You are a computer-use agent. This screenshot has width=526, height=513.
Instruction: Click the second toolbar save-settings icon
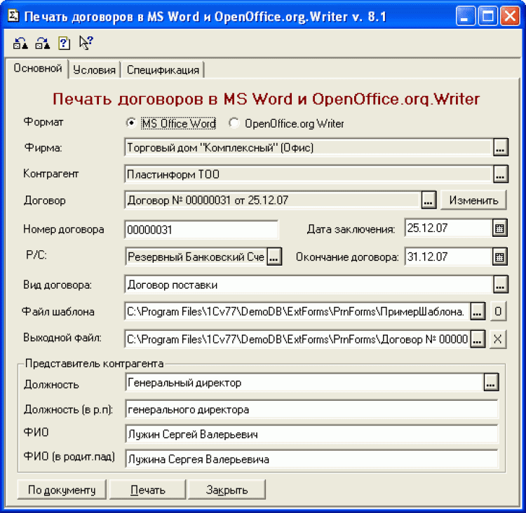pyautogui.click(x=43, y=43)
